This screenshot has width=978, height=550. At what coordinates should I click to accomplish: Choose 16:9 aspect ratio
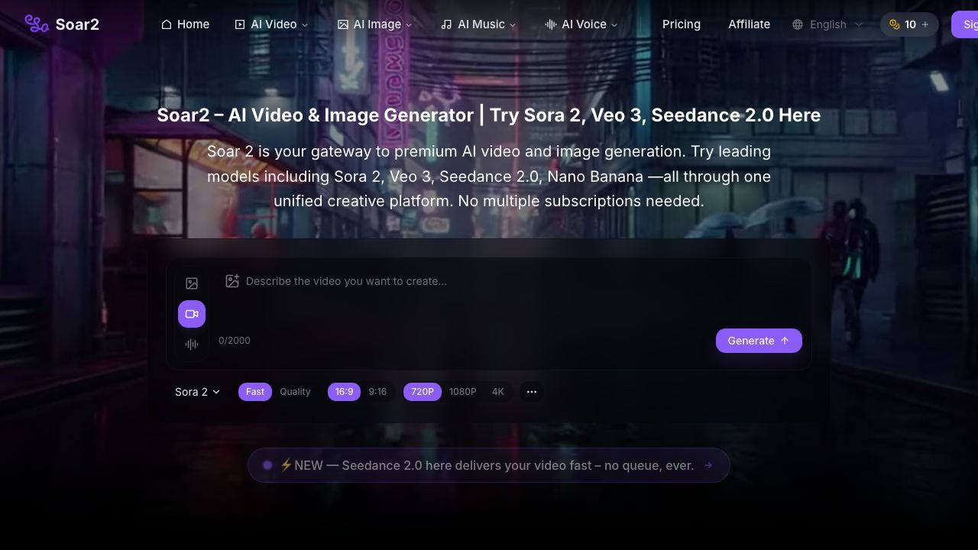(345, 392)
